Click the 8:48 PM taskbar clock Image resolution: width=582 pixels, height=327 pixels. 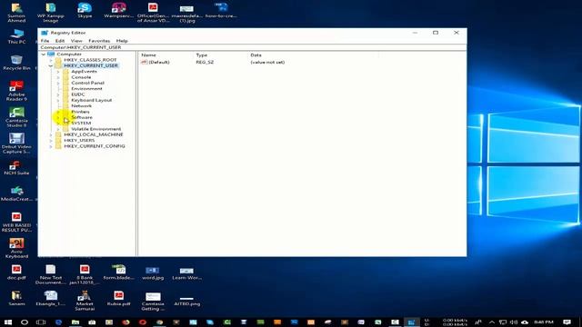point(544,322)
